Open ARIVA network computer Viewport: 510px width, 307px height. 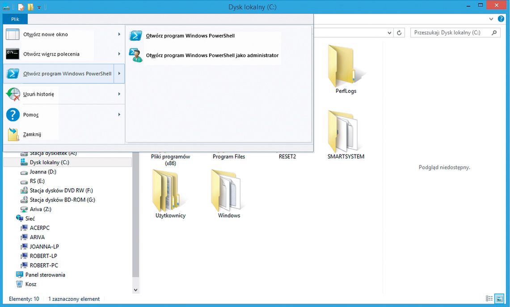pos(37,237)
